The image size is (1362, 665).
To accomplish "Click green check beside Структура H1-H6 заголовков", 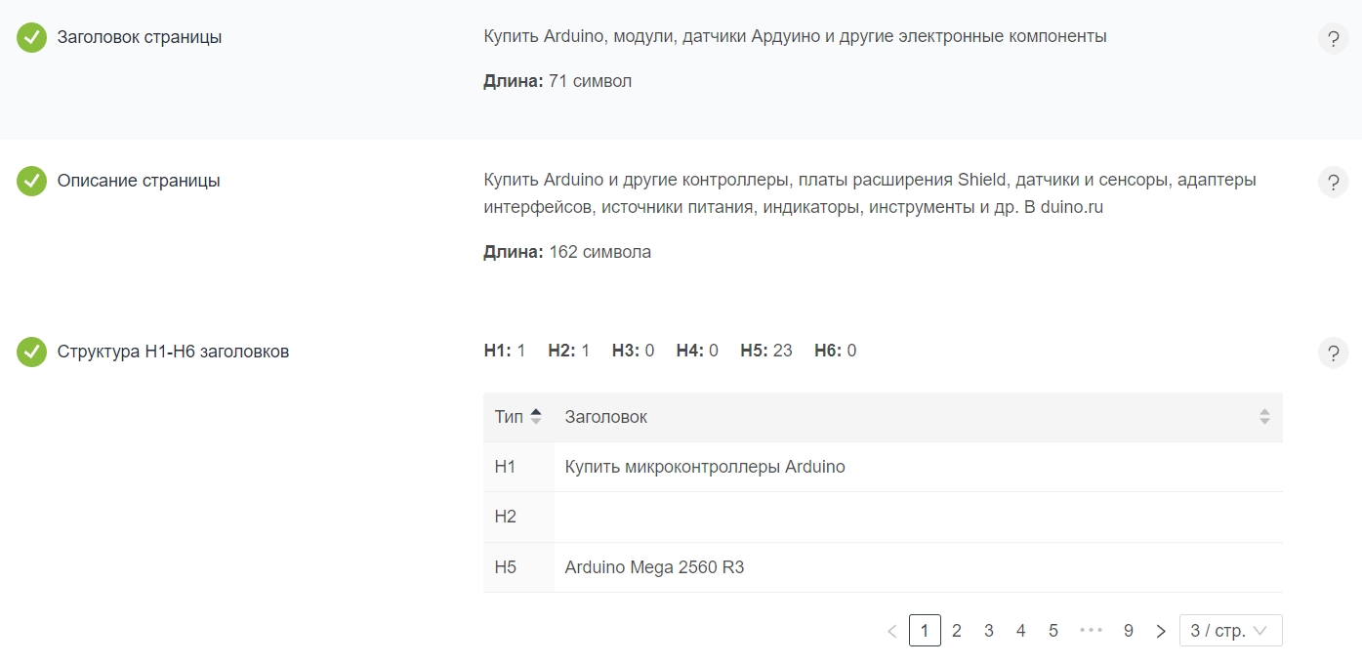I will [31, 353].
